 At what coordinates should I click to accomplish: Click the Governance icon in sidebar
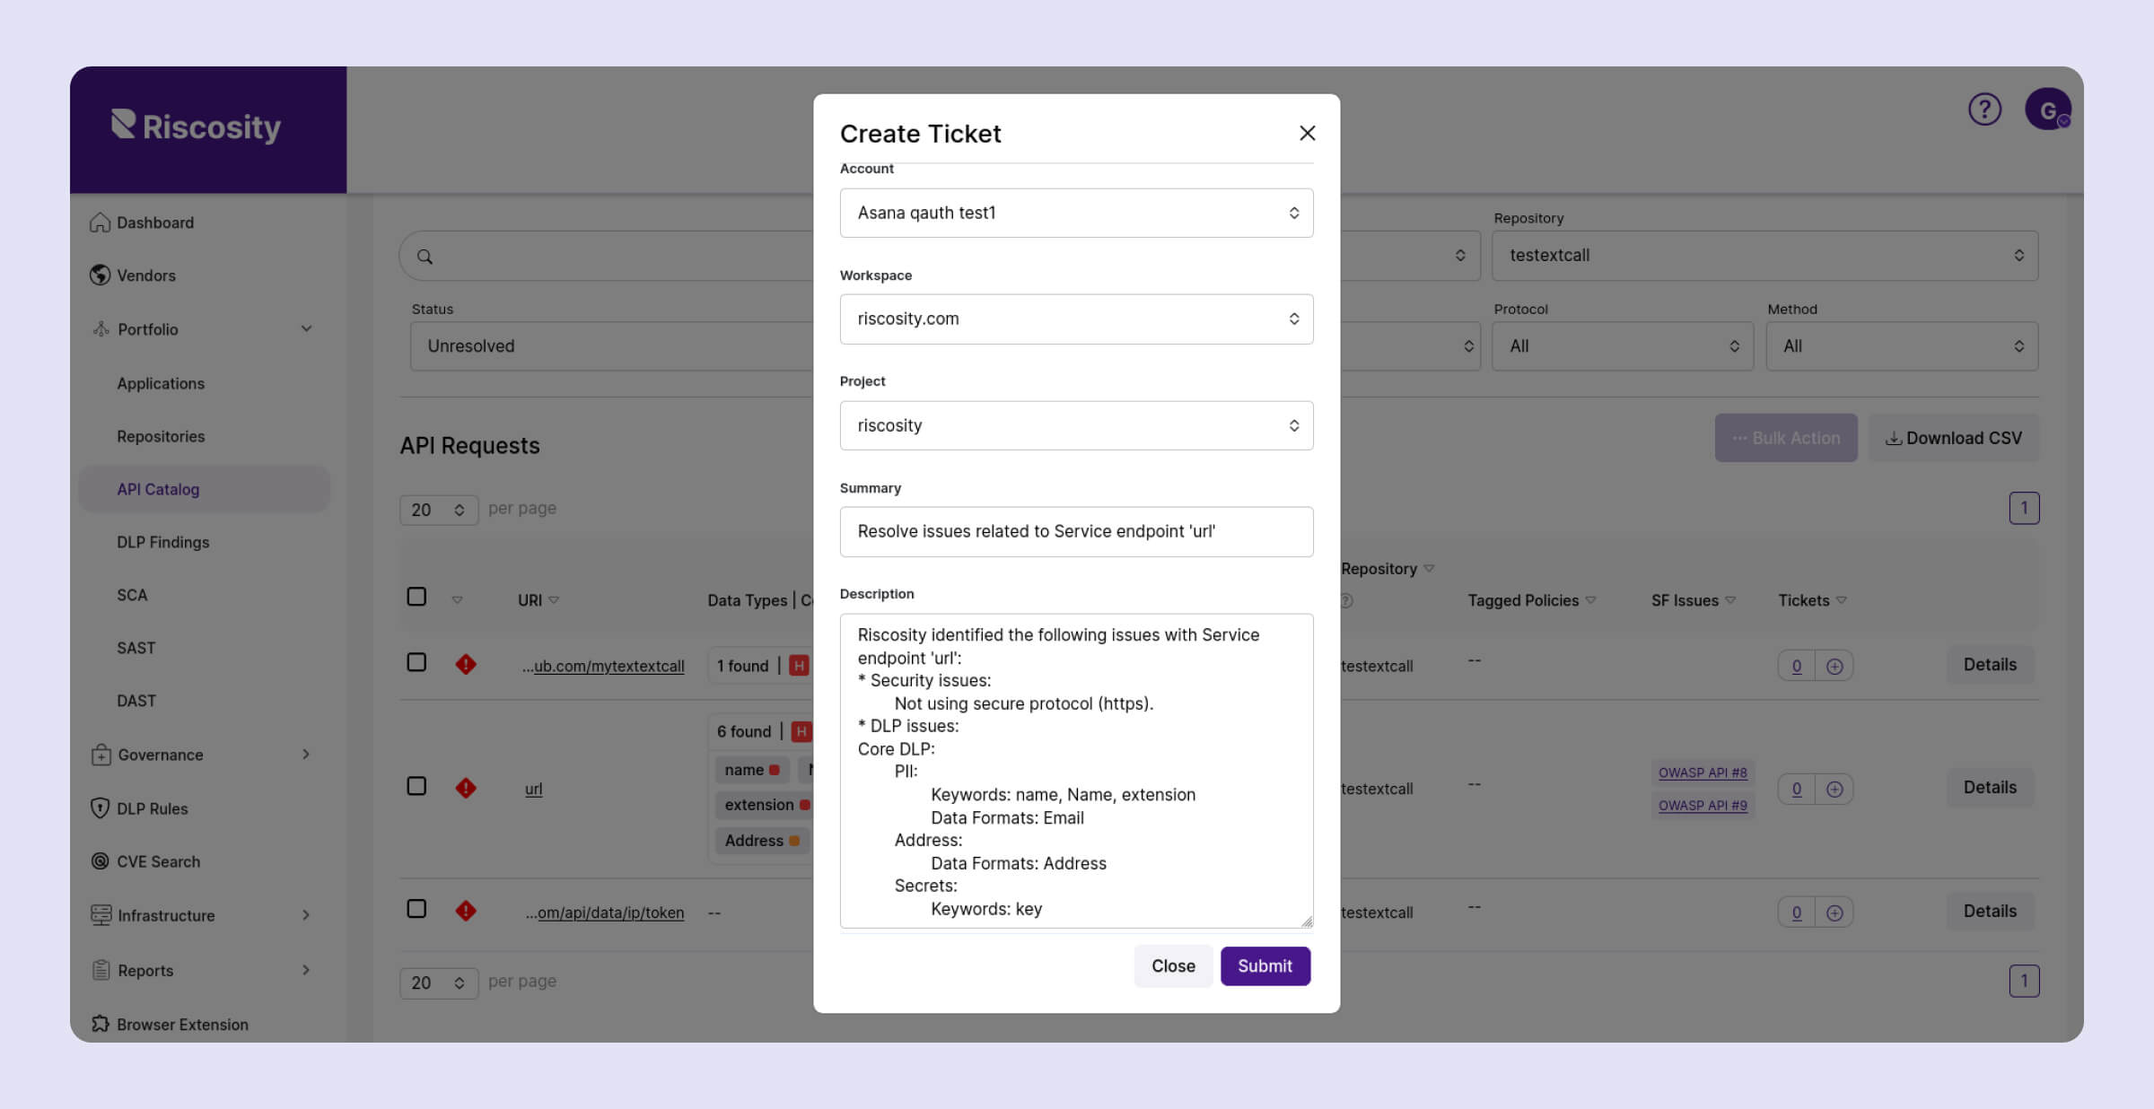101,755
